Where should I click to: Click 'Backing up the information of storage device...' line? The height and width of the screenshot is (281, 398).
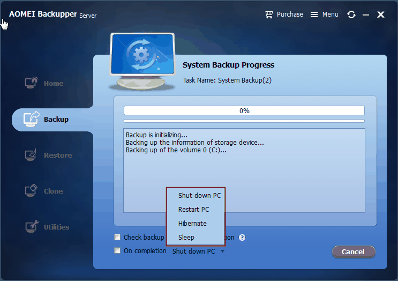point(194,143)
